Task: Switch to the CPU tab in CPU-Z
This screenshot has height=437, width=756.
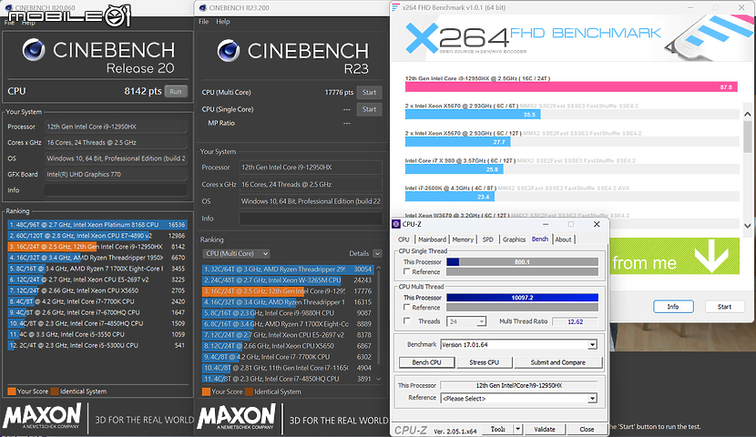Action: 404,239
